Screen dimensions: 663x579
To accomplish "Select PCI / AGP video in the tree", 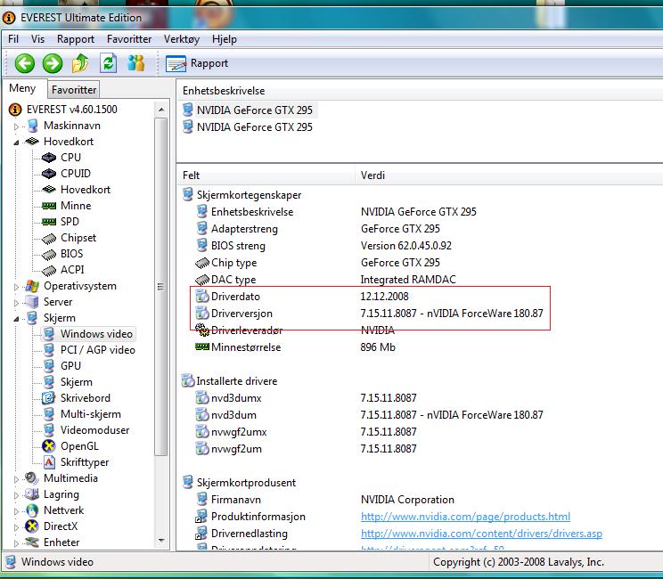I will tap(98, 350).
